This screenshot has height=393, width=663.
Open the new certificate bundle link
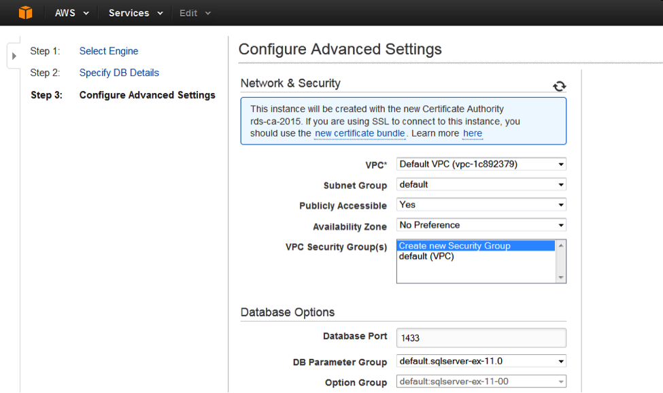(x=360, y=133)
